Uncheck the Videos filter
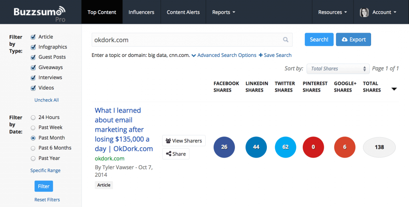The height and width of the screenshot is (207, 409). 33,88
